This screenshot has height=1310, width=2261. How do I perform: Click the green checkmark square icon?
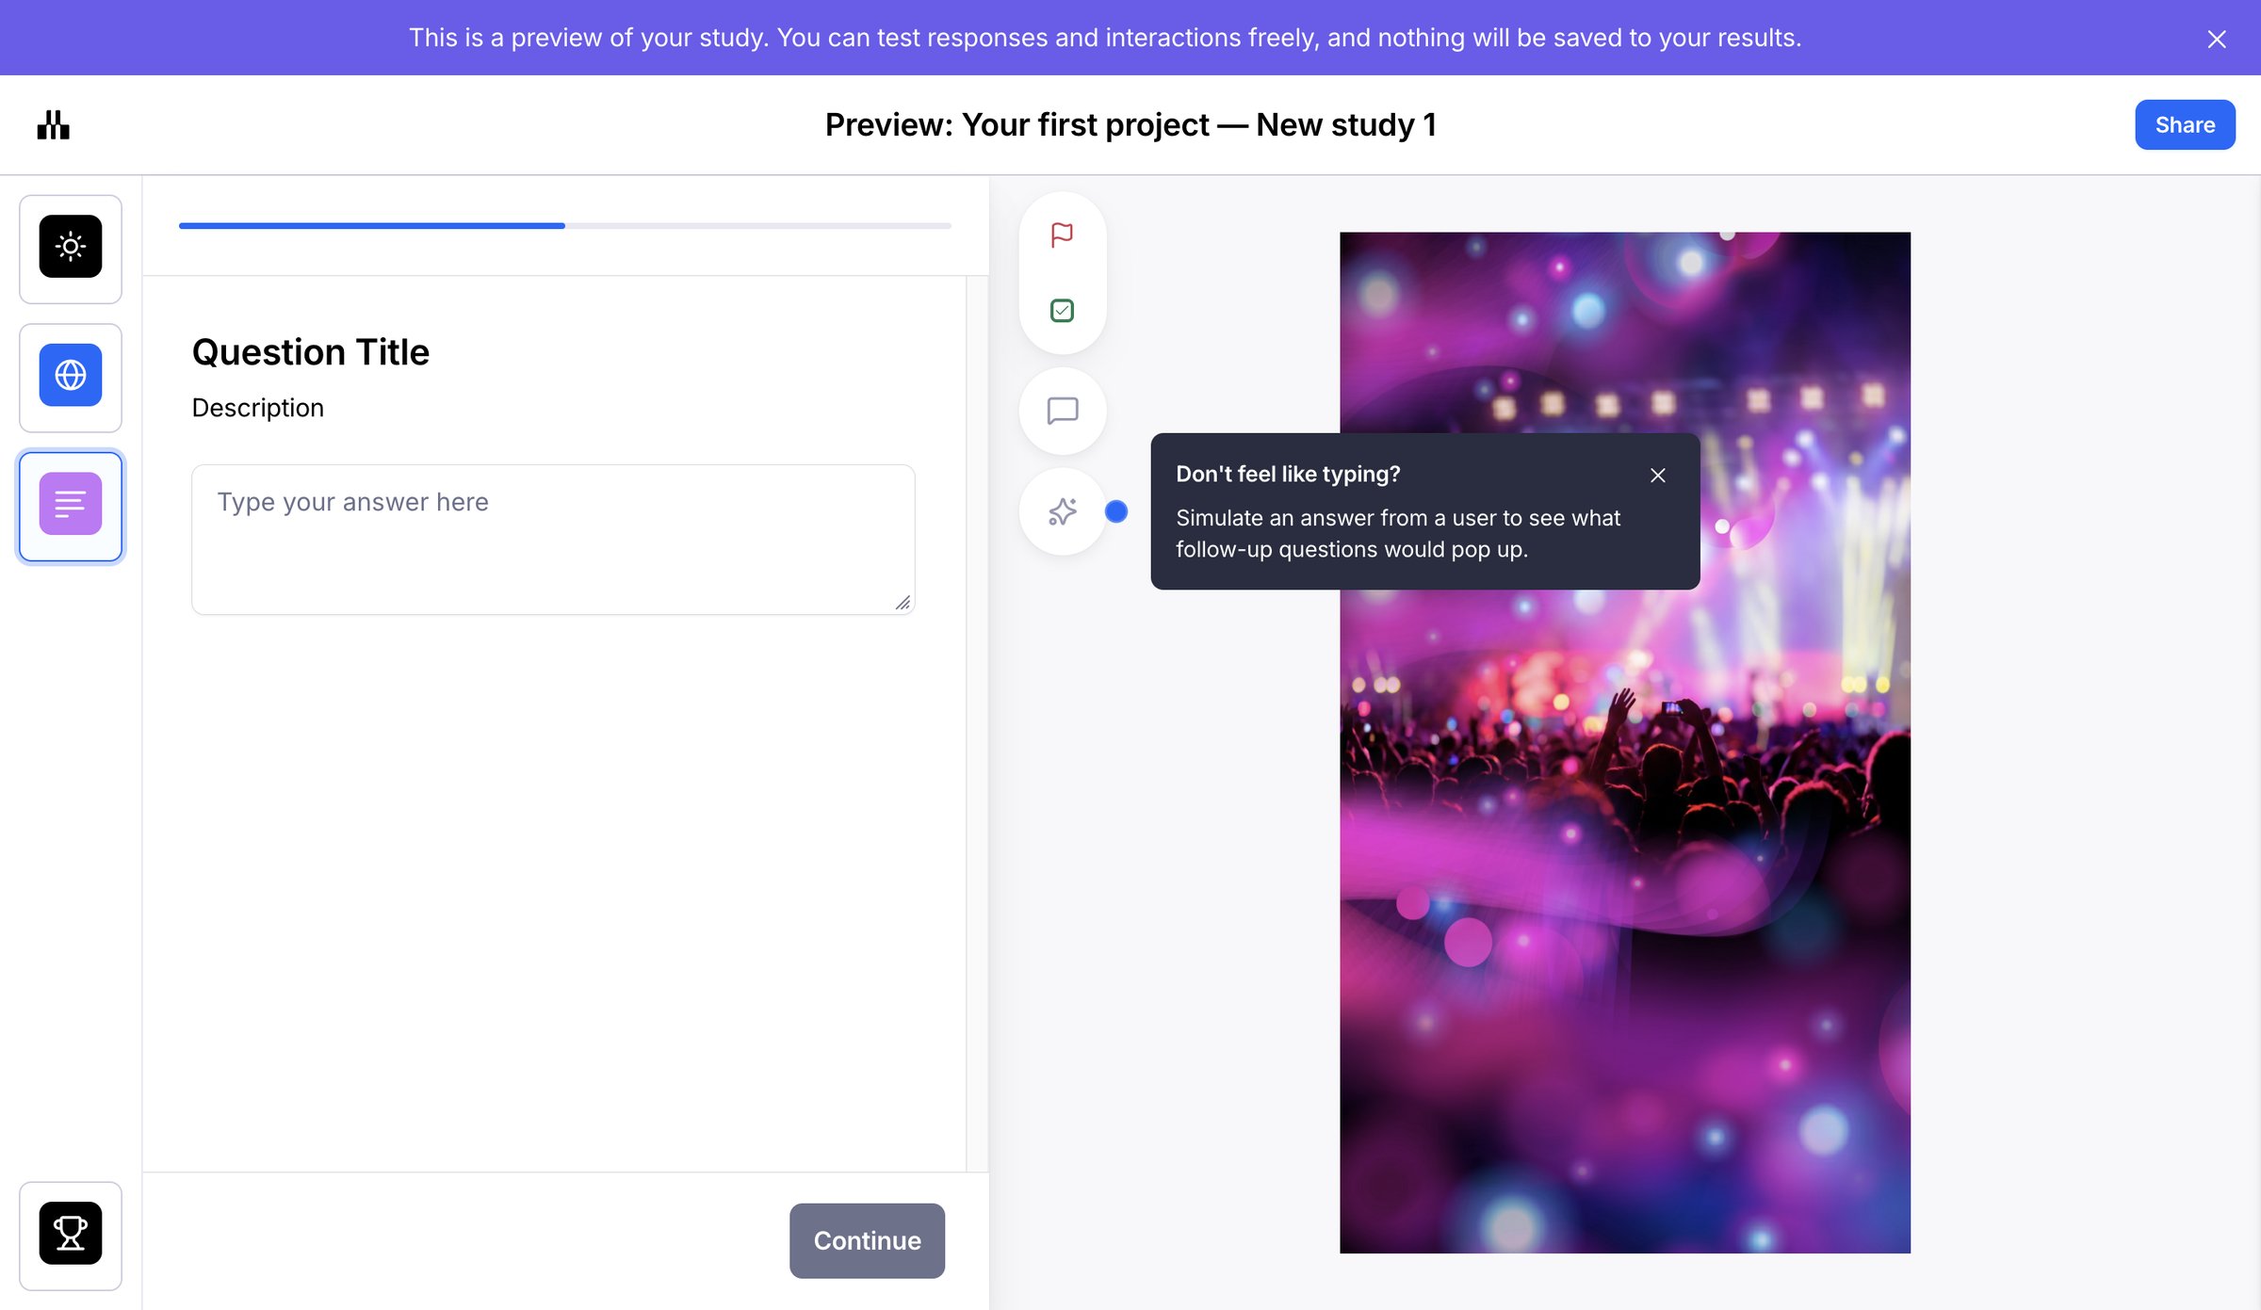coord(1062,310)
